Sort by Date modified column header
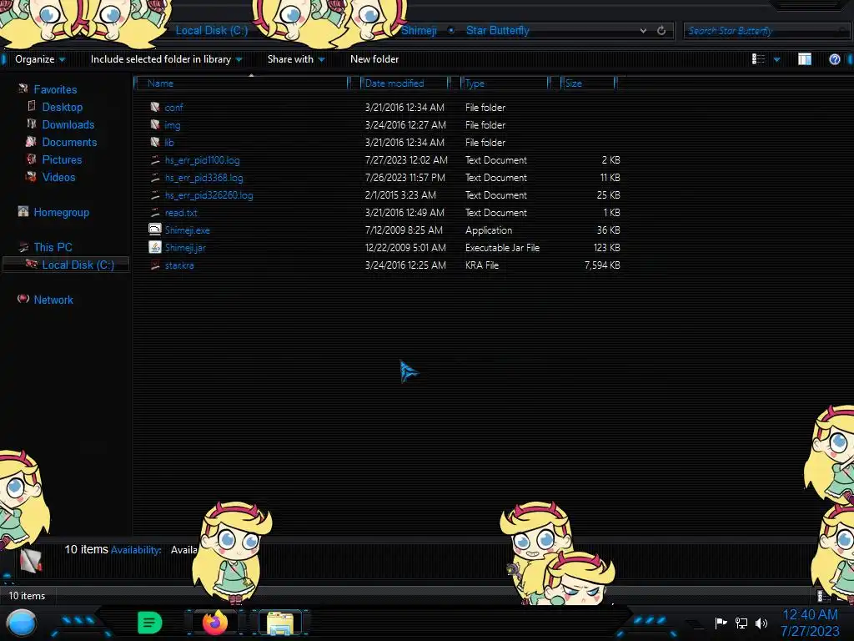This screenshot has width=854, height=641. (x=404, y=83)
